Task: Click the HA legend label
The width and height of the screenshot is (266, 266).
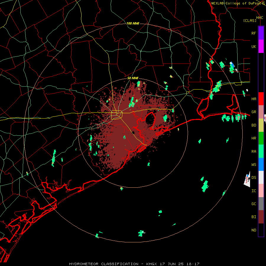Action: [x=254, y=99]
